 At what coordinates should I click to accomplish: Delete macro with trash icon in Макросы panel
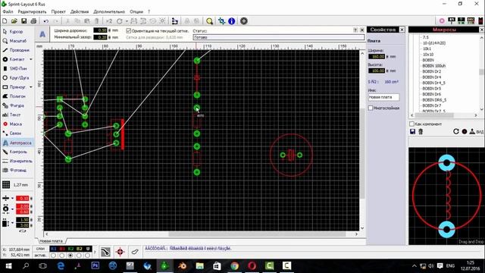tap(421, 131)
